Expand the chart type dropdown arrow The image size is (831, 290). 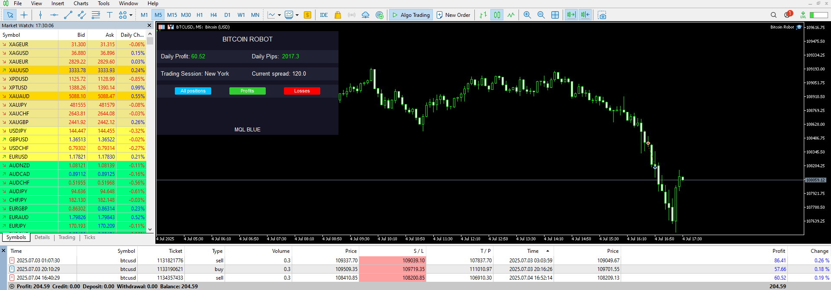[x=279, y=15]
